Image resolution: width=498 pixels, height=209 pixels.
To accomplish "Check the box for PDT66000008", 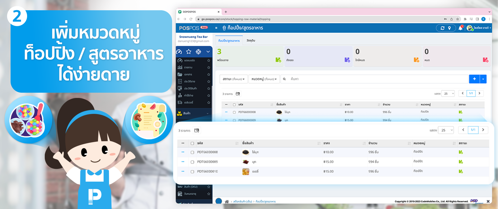I will click(x=192, y=152).
